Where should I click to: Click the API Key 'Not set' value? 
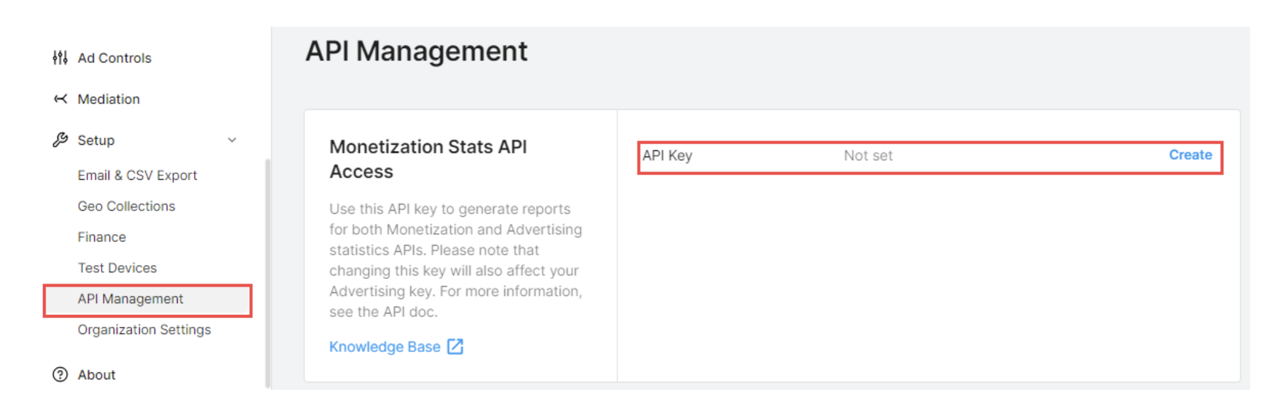click(x=868, y=156)
